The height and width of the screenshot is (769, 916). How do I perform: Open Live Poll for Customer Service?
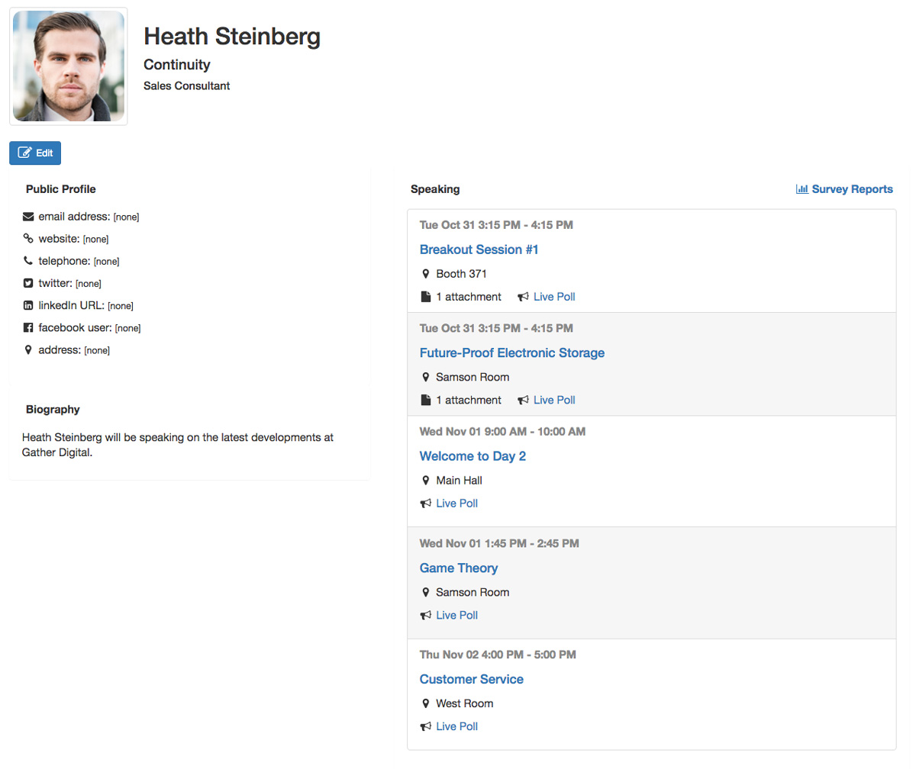[457, 726]
